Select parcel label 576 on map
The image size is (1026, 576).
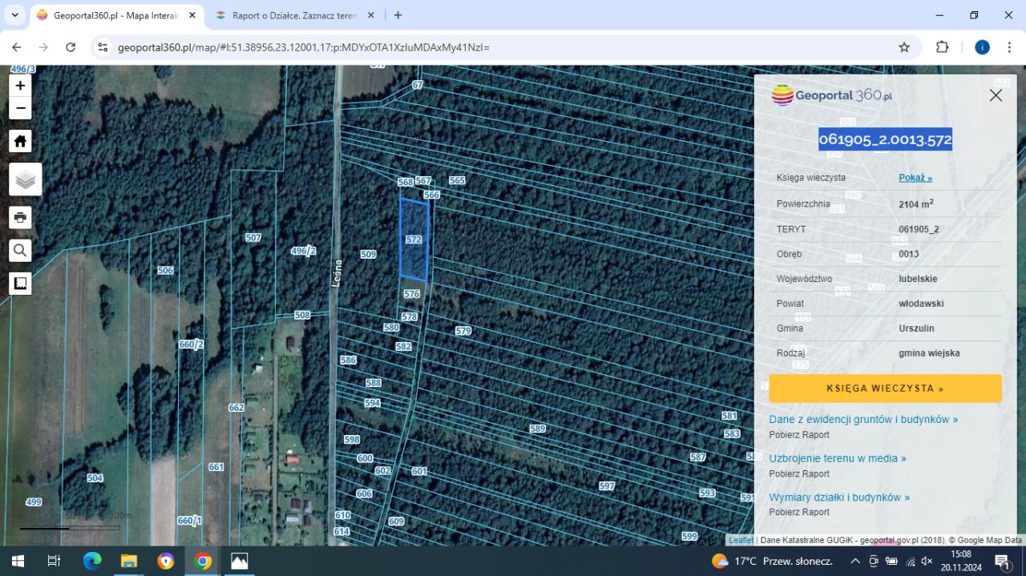click(412, 294)
